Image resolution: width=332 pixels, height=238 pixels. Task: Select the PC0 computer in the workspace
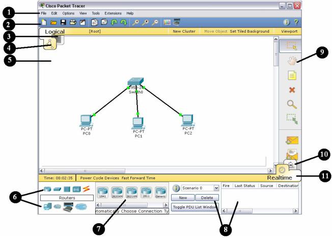tap(87, 121)
